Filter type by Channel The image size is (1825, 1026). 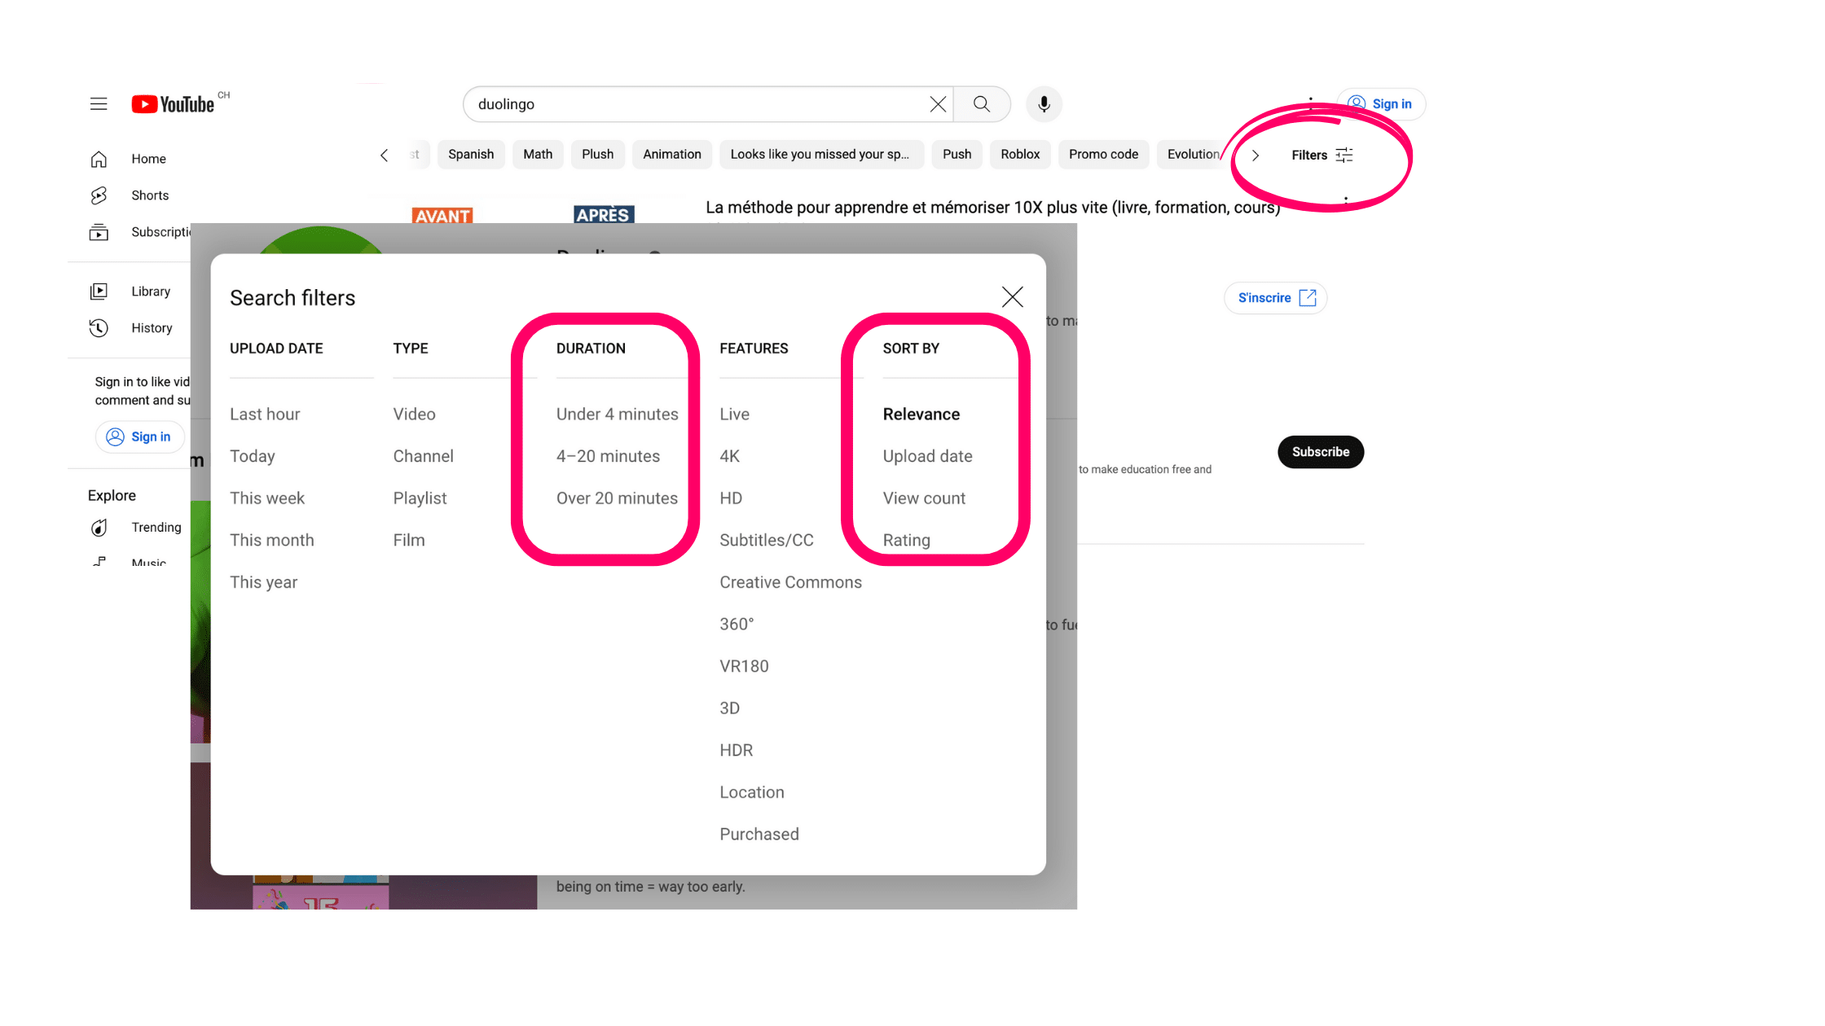click(424, 457)
